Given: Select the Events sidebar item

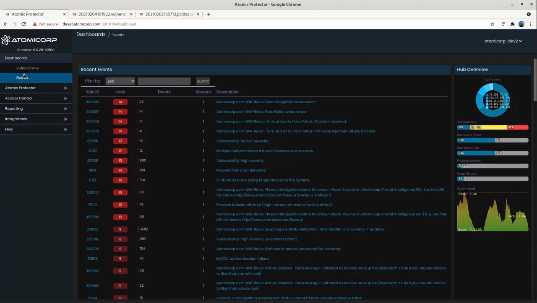Looking at the screenshot, I should (x=36, y=78).
